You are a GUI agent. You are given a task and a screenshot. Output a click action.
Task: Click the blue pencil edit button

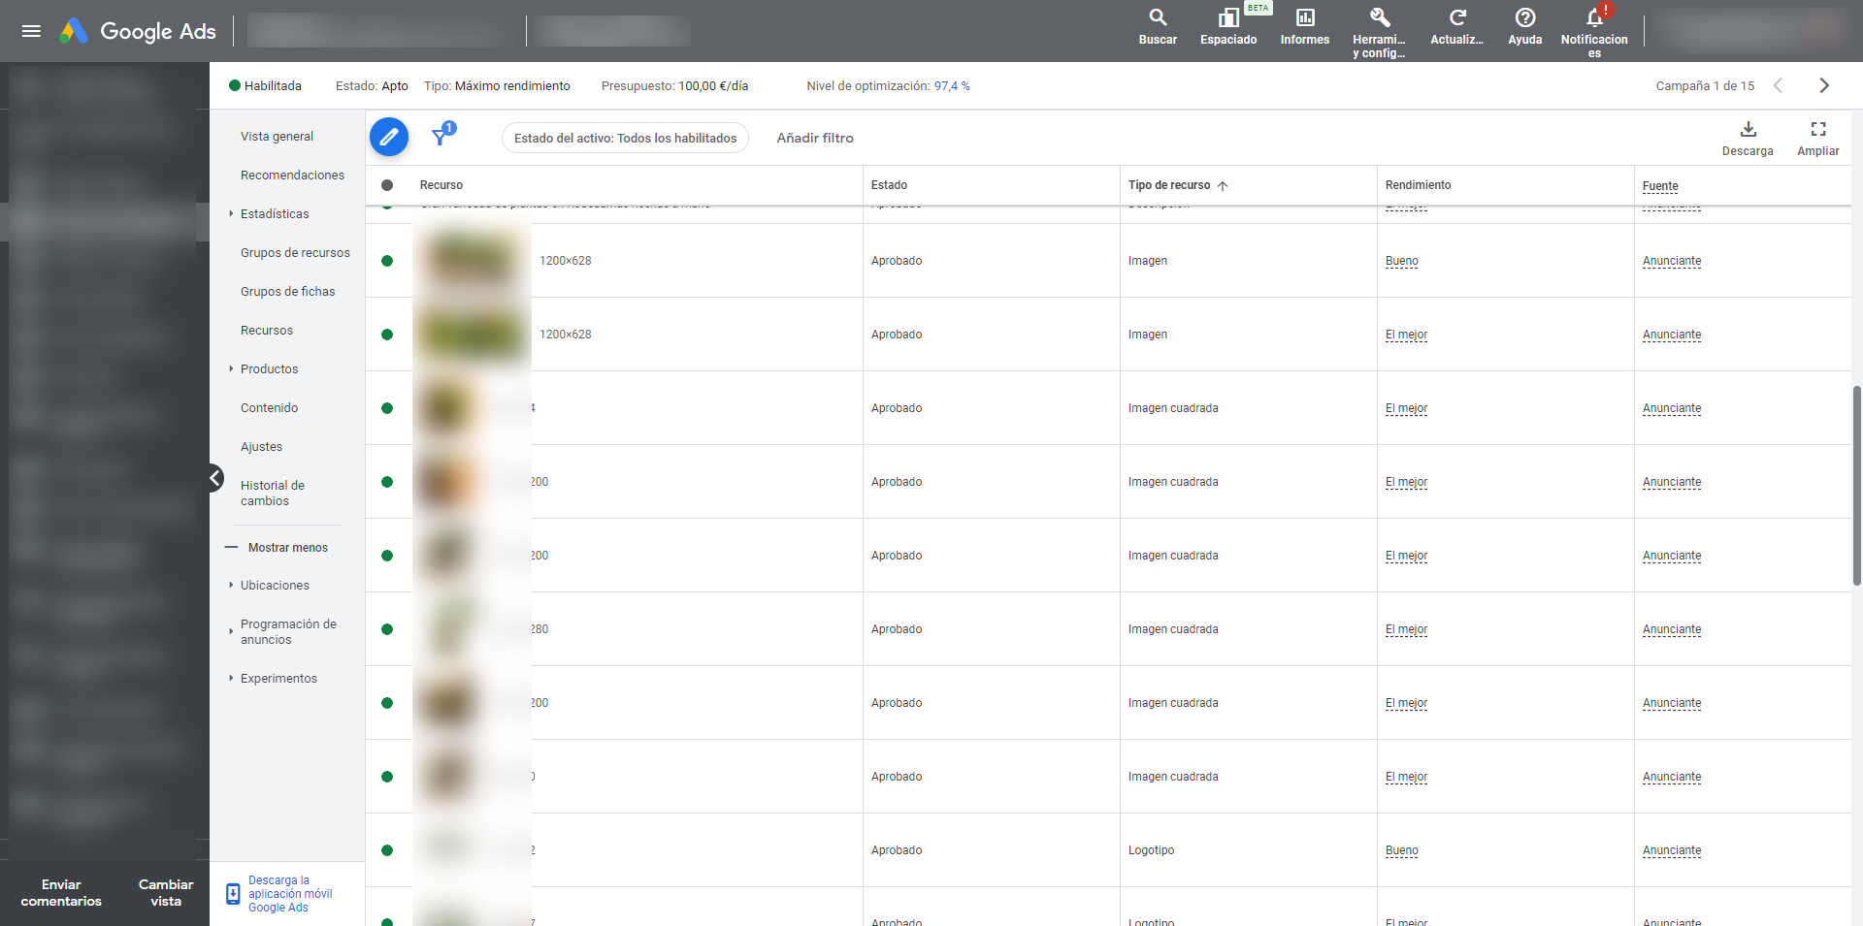click(x=389, y=137)
